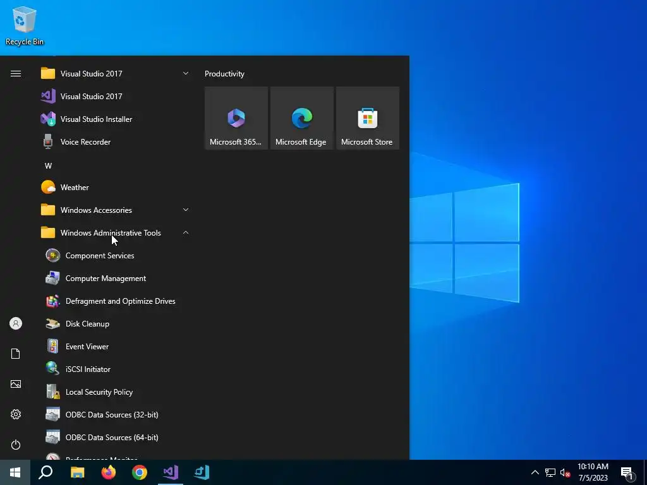
Task: Launch Component Services
Action: point(115,256)
